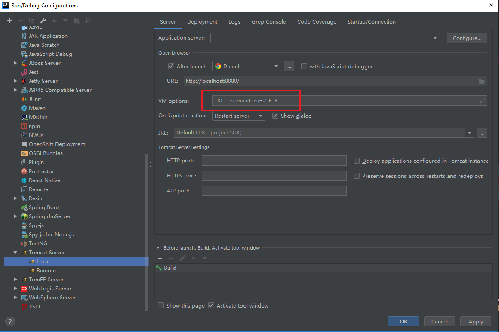This screenshot has width=499, height=332.
Task: Click the Cancel button
Action: (440, 322)
